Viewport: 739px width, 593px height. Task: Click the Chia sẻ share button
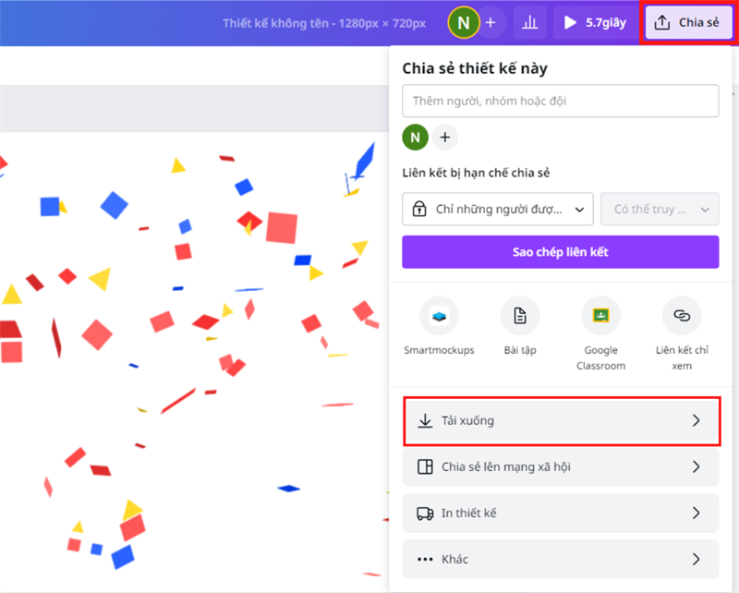click(x=687, y=22)
